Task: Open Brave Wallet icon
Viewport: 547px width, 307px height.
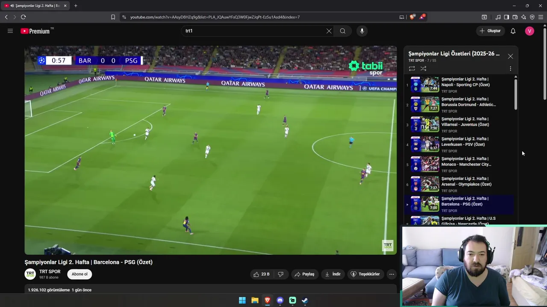Action: point(515,17)
